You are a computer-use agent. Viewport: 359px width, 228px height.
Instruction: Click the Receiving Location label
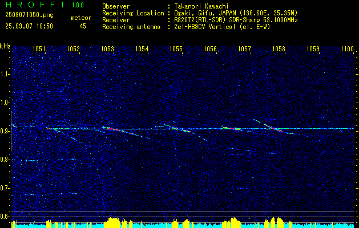(x=133, y=13)
